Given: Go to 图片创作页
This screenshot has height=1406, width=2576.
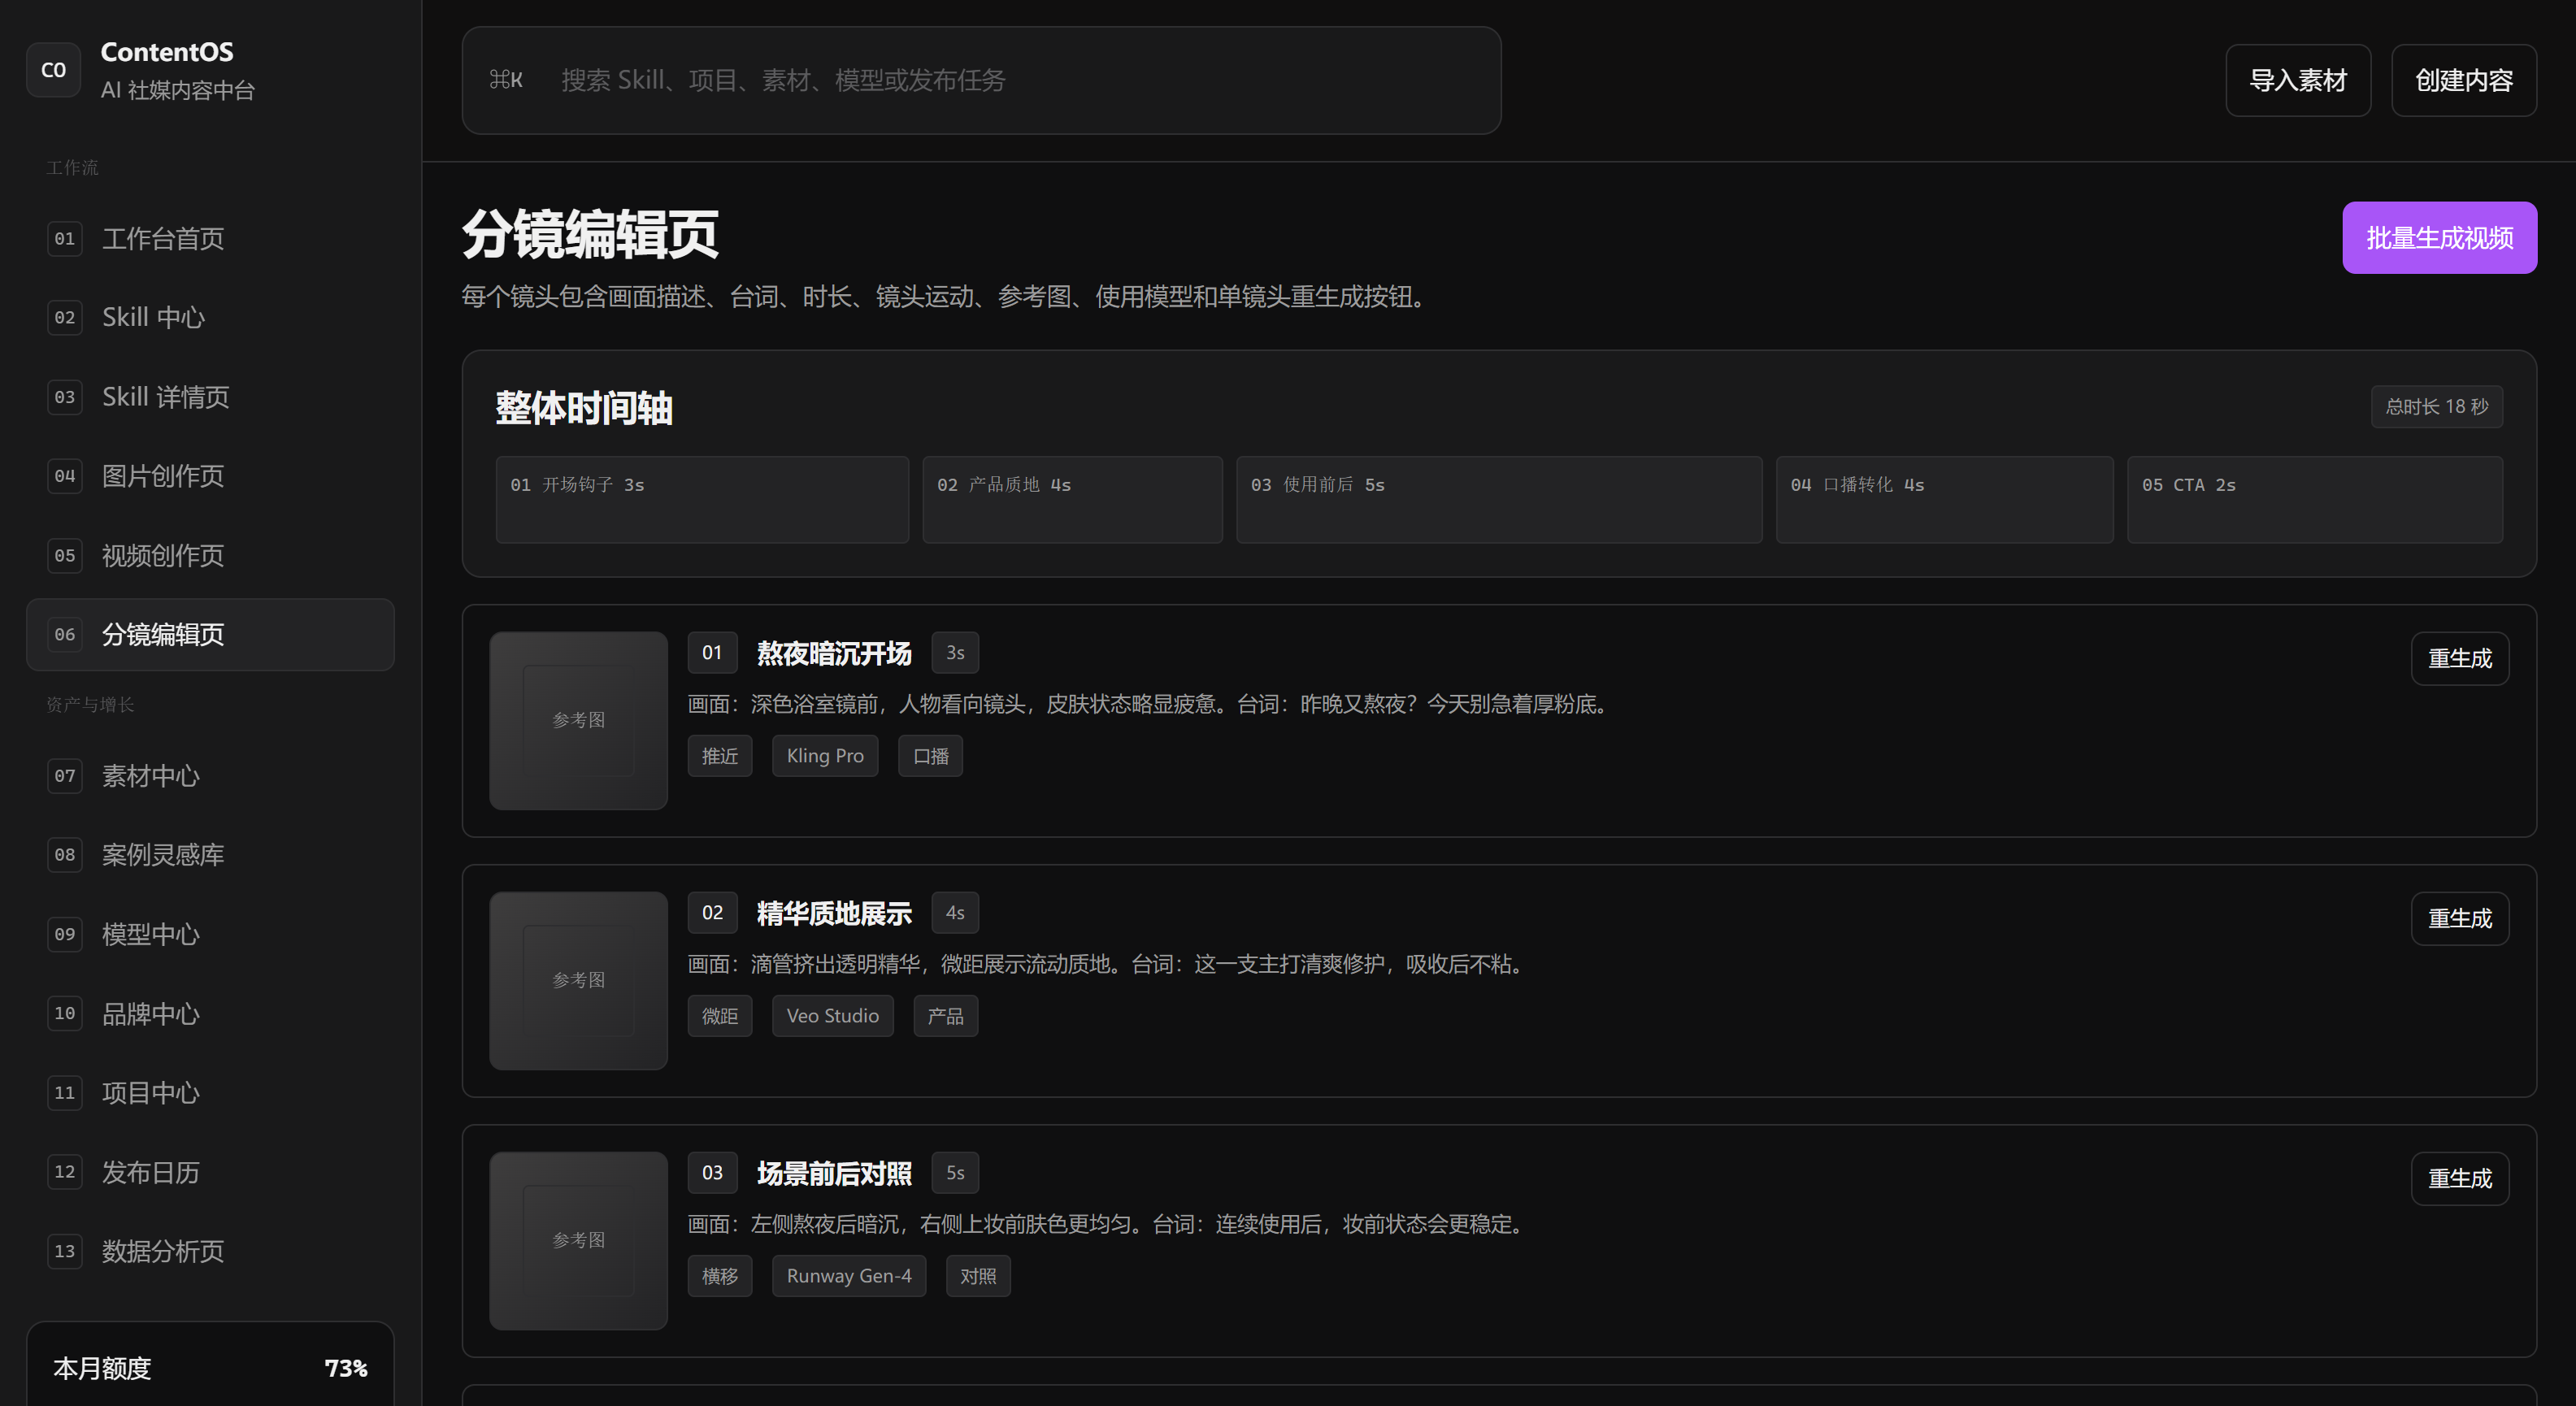Looking at the screenshot, I should (x=210, y=476).
